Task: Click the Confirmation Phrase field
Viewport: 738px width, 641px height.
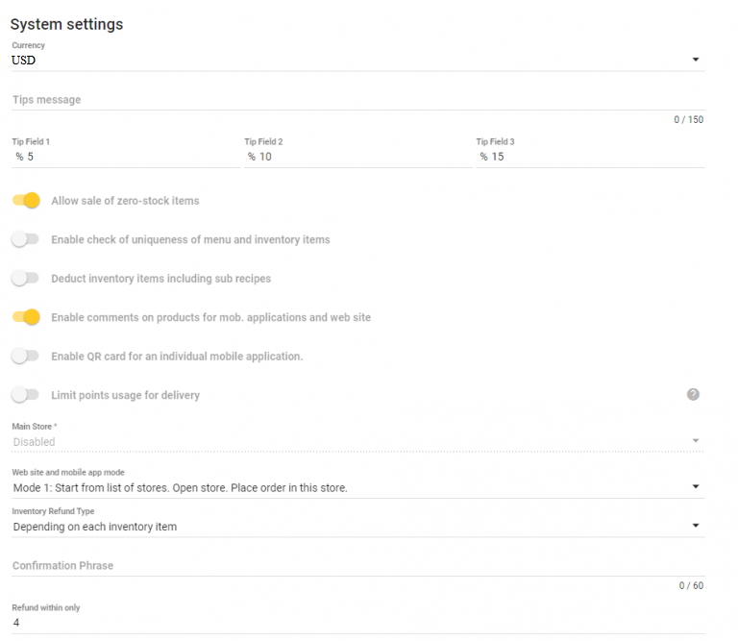Action: (x=358, y=566)
